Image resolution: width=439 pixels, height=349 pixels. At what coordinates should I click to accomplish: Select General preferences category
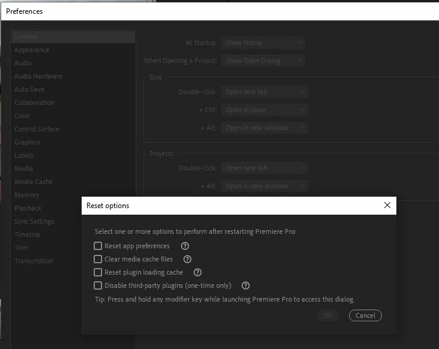(73, 37)
